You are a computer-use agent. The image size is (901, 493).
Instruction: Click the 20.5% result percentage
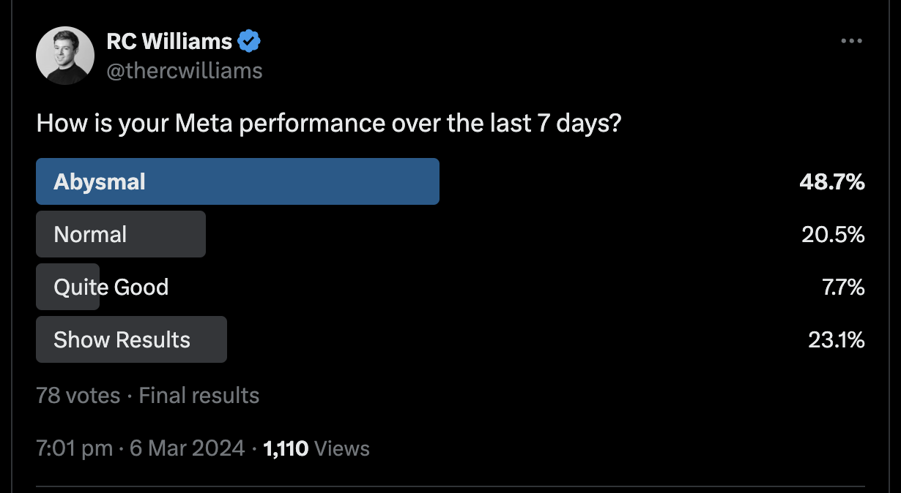pos(833,235)
